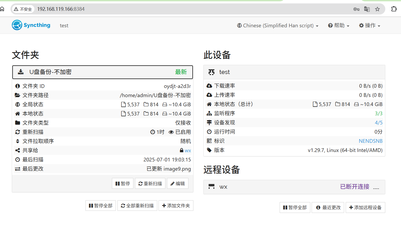Click the QR code icon beside 标识
Screen dimensions: 401x226
pyautogui.click(x=209, y=141)
